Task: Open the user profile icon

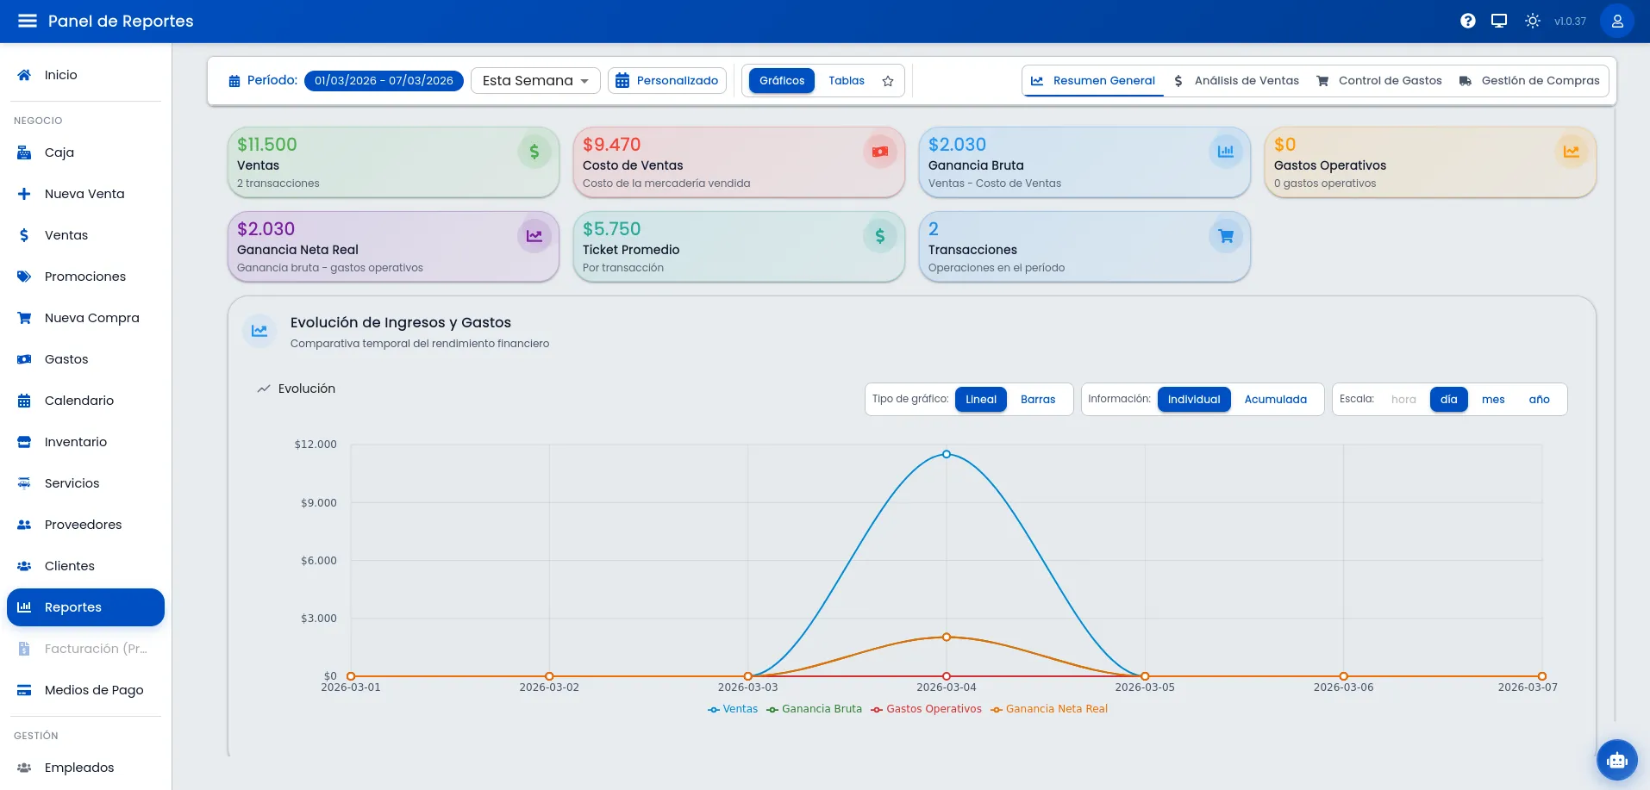Action: click(x=1616, y=21)
